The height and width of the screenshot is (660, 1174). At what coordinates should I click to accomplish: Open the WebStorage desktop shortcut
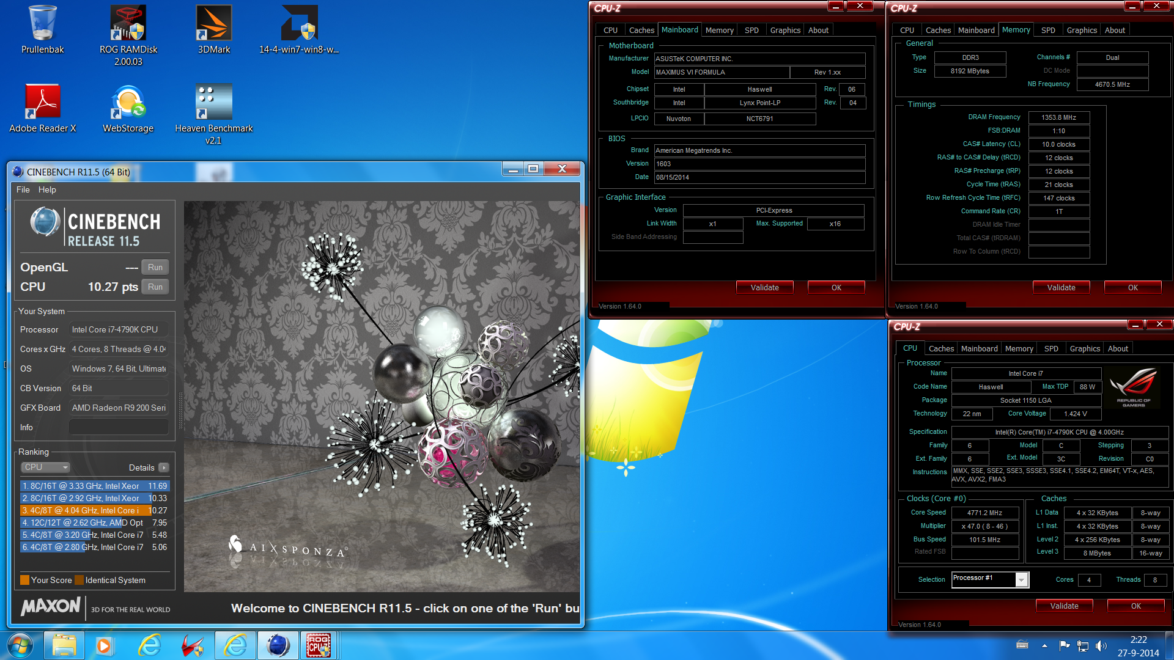128,108
